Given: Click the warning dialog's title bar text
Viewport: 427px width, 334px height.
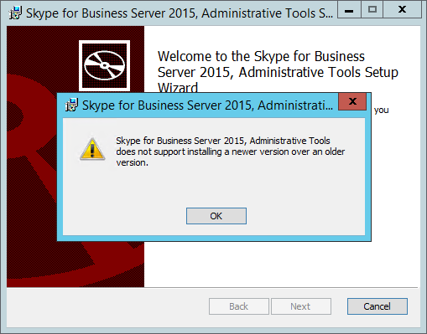Looking at the screenshot, I should [x=207, y=105].
